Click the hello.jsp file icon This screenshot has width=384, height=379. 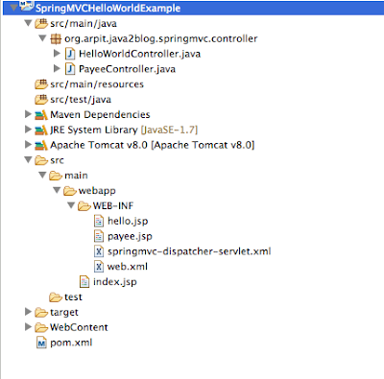point(99,221)
